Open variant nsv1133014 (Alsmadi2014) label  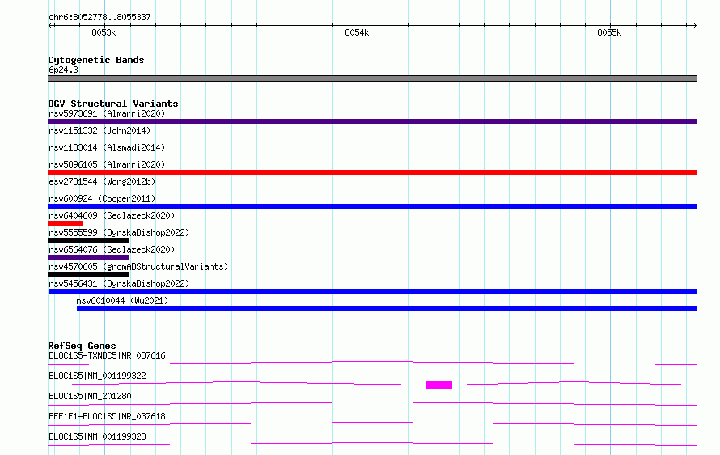click(107, 147)
